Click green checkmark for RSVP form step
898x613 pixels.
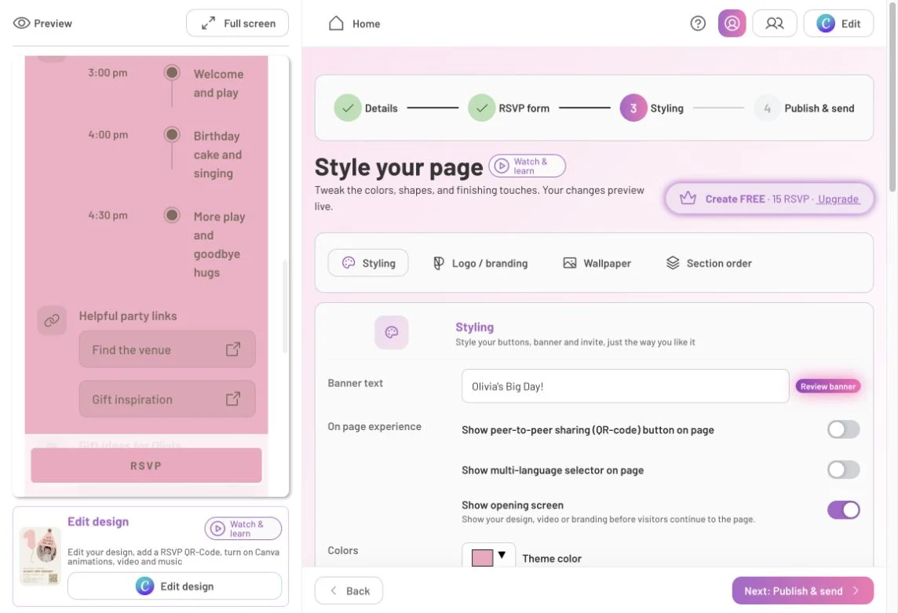point(482,108)
